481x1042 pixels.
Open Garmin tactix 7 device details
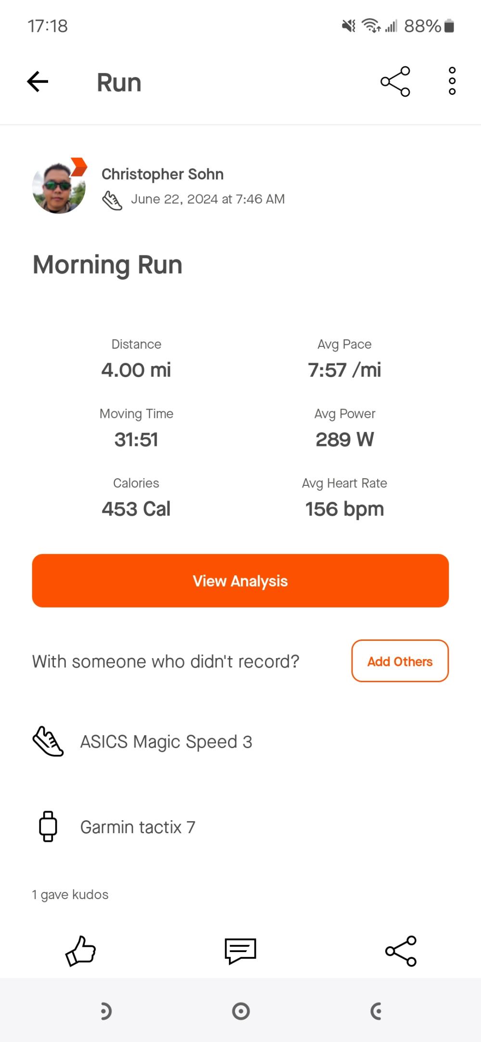(138, 827)
